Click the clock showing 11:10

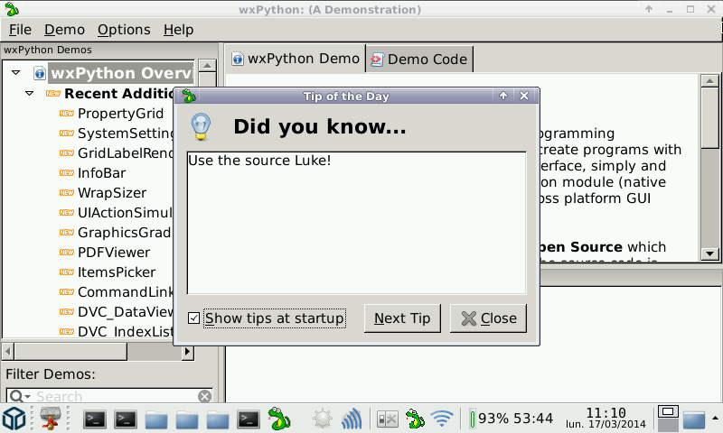(x=606, y=413)
